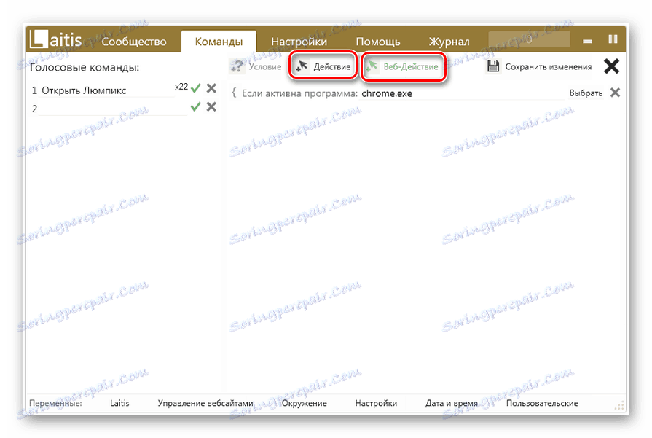Click the window resize grip
This screenshot has width=652, height=438.
coord(621,405)
